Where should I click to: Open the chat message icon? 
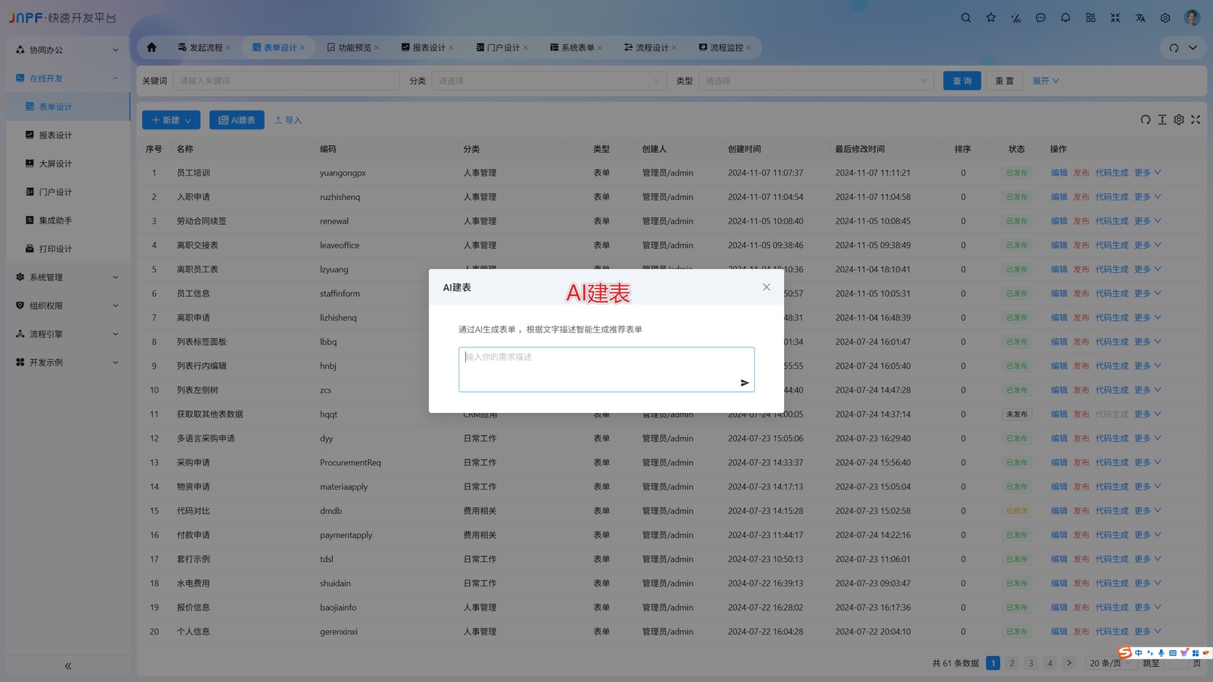[1041, 18]
